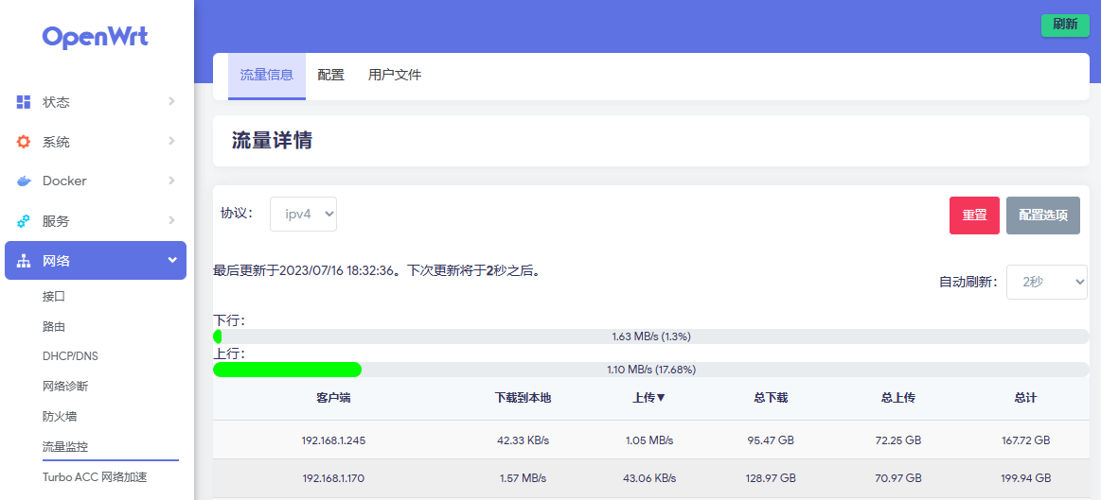
Task: Click the 状态 dashboard icon
Action: (x=24, y=102)
